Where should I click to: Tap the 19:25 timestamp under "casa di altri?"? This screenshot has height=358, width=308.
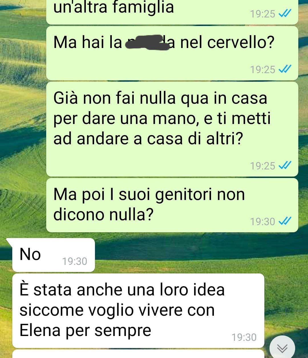(x=263, y=165)
